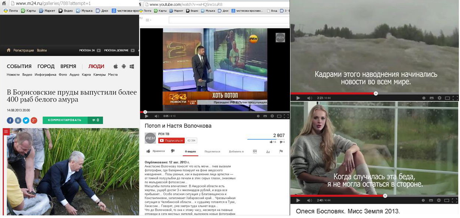Play the video paused at 2:23
Image resolution: width=460 pixels, height=218 pixels.
point(298,98)
